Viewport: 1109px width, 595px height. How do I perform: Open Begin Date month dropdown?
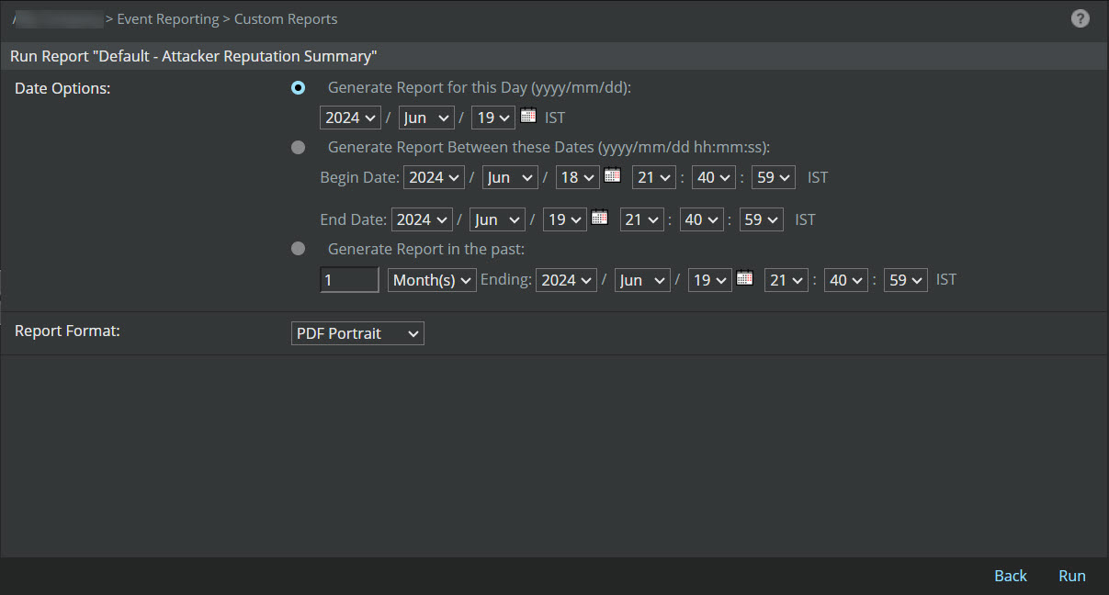pos(511,177)
